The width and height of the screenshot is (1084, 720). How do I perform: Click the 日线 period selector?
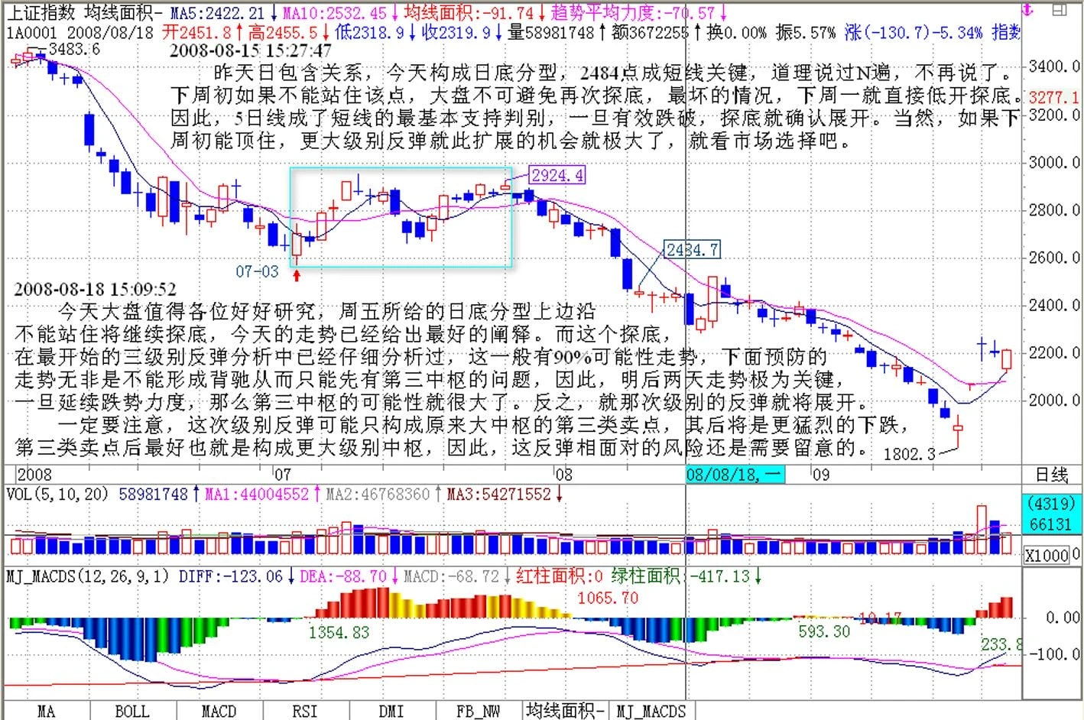tap(1051, 475)
